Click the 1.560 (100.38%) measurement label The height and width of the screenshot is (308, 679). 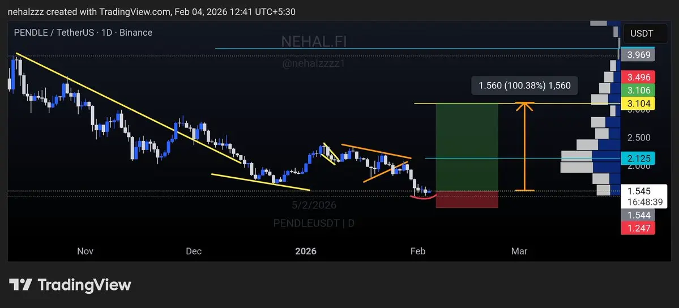click(524, 85)
